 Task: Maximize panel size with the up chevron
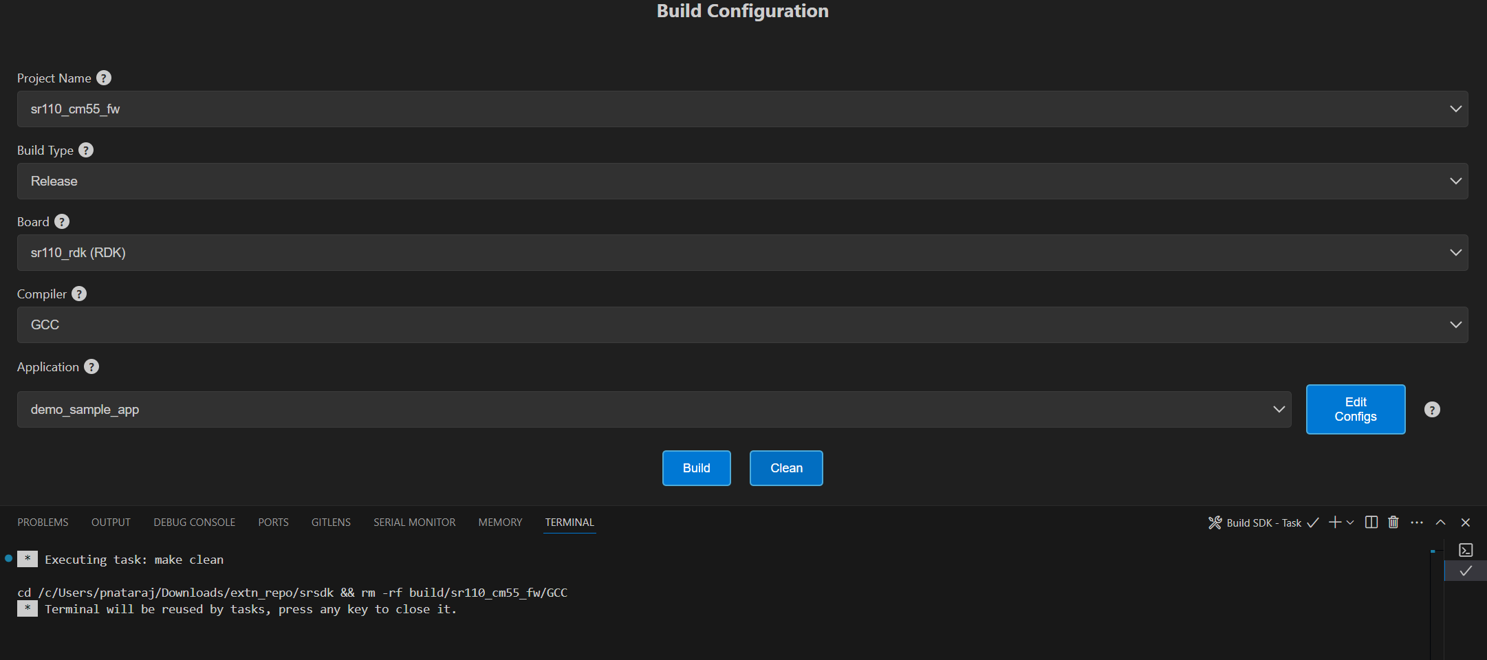(1441, 522)
